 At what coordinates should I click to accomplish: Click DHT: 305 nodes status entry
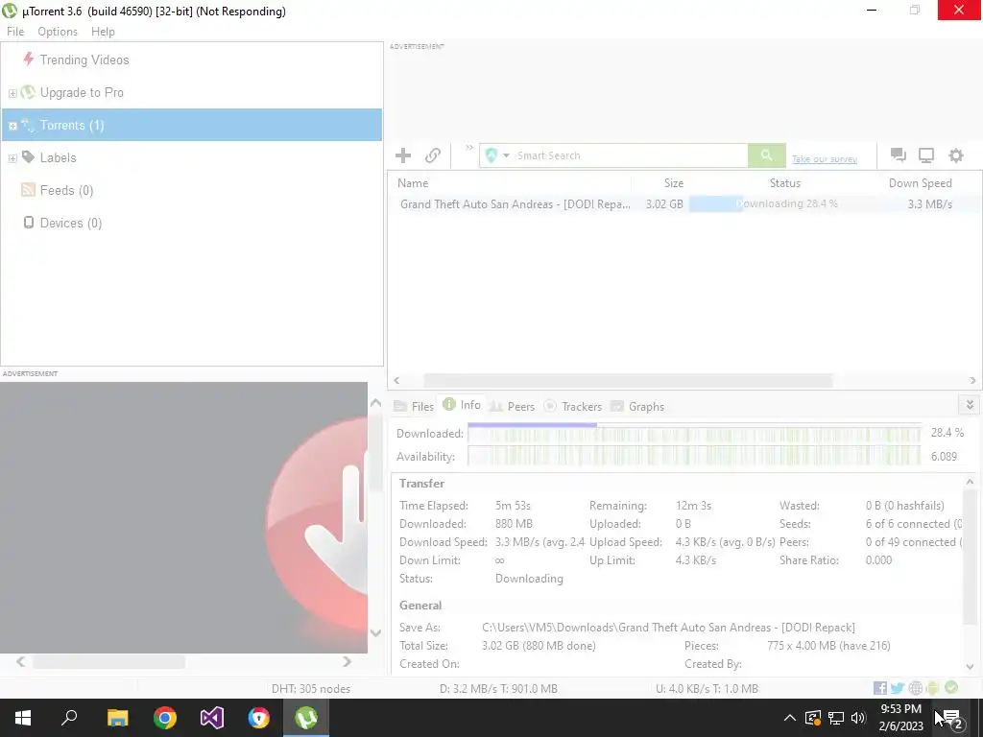(311, 689)
